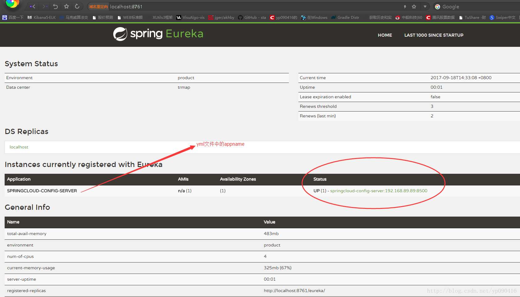Image resolution: width=520 pixels, height=297 pixels.
Task: Click the n/a (1) AMIs cell
Action: pyautogui.click(x=185, y=191)
